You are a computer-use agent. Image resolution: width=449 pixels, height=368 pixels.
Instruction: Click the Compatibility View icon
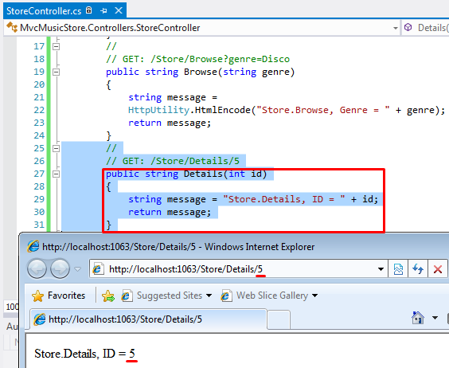398,269
